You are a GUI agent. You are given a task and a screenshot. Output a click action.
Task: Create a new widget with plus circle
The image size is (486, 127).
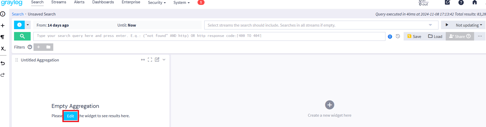point(330,105)
